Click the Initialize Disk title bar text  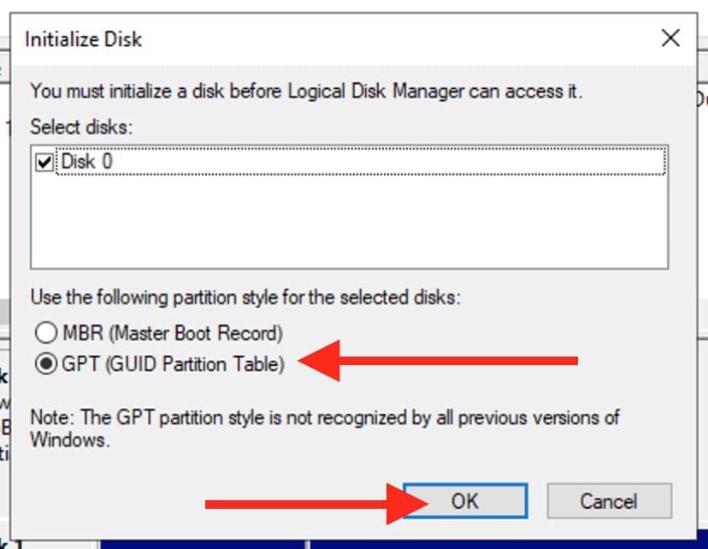coord(83,39)
